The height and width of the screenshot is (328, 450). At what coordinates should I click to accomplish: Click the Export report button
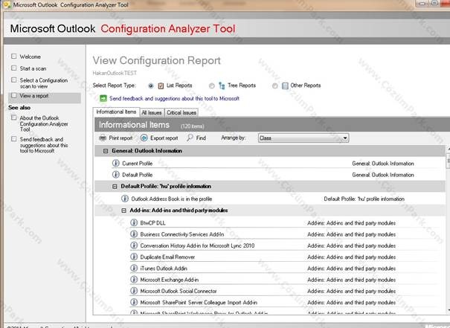[159, 138]
